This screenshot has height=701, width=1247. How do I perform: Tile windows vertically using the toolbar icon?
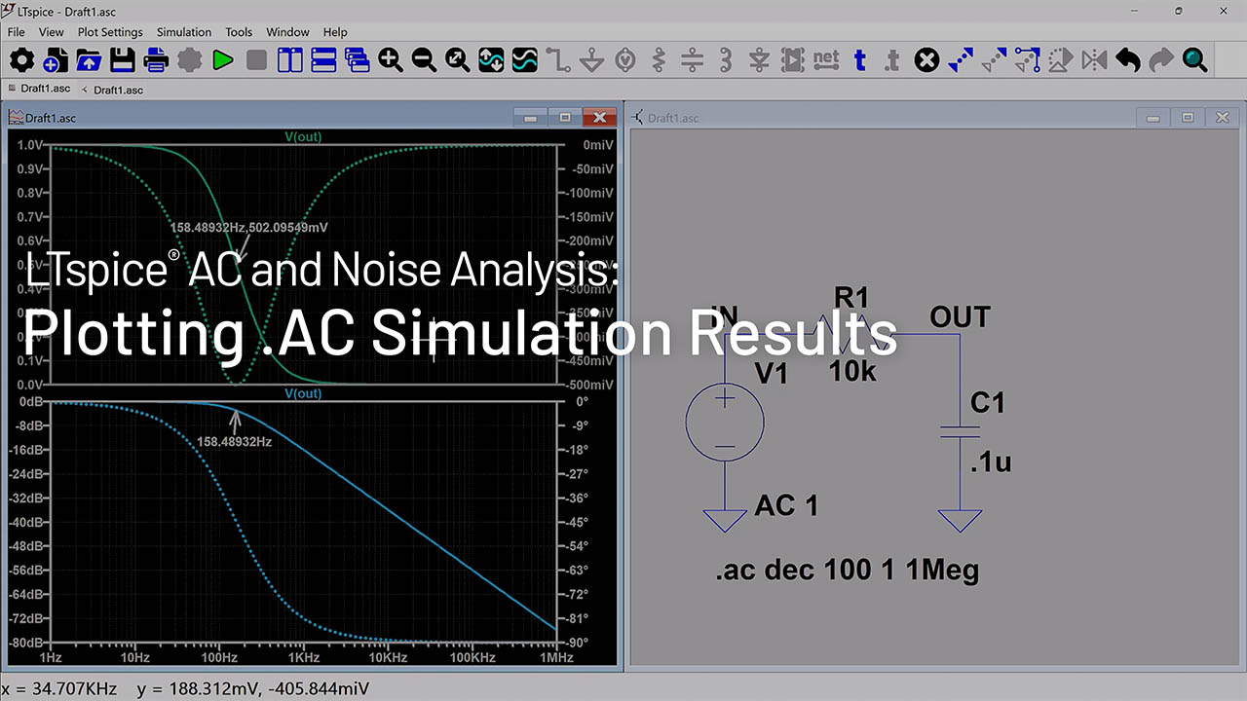290,60
